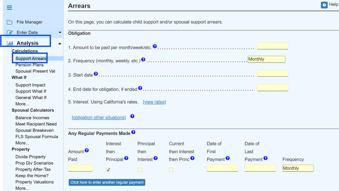Screen dimensions: 339x191
Task: Focus the Amount Paid field
Action: click(80, 168)
